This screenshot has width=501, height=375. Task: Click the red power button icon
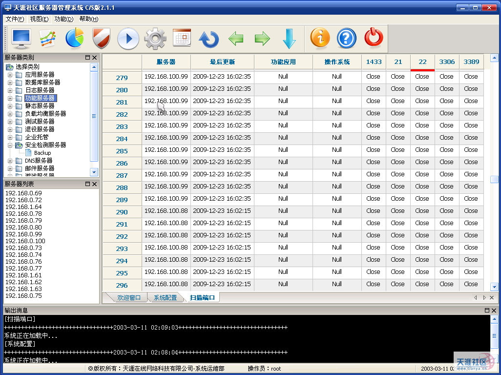coord(374,38)
